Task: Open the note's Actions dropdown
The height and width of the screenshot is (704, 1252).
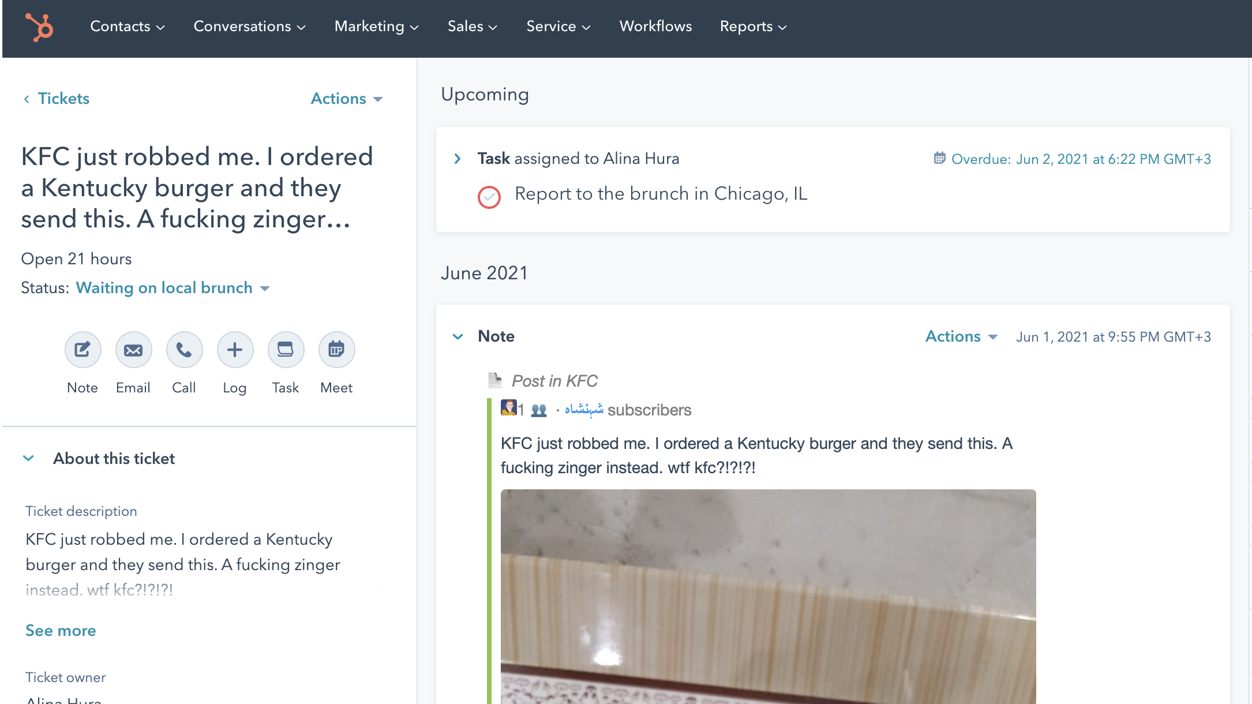Action: click(x=961, y=336)
